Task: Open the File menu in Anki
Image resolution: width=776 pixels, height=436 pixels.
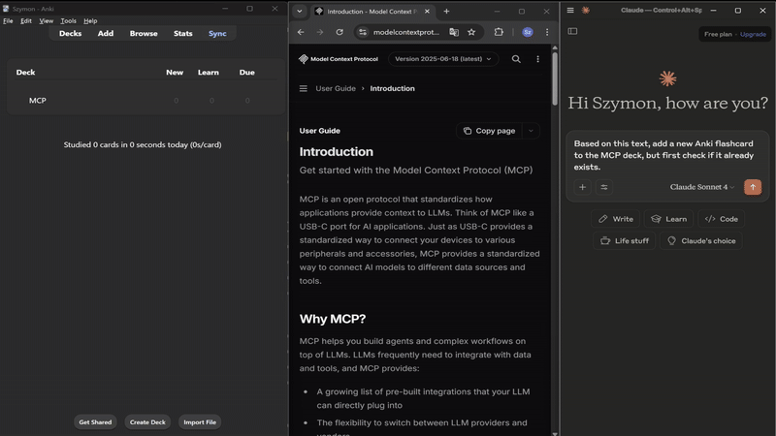Action: (8, 20)
